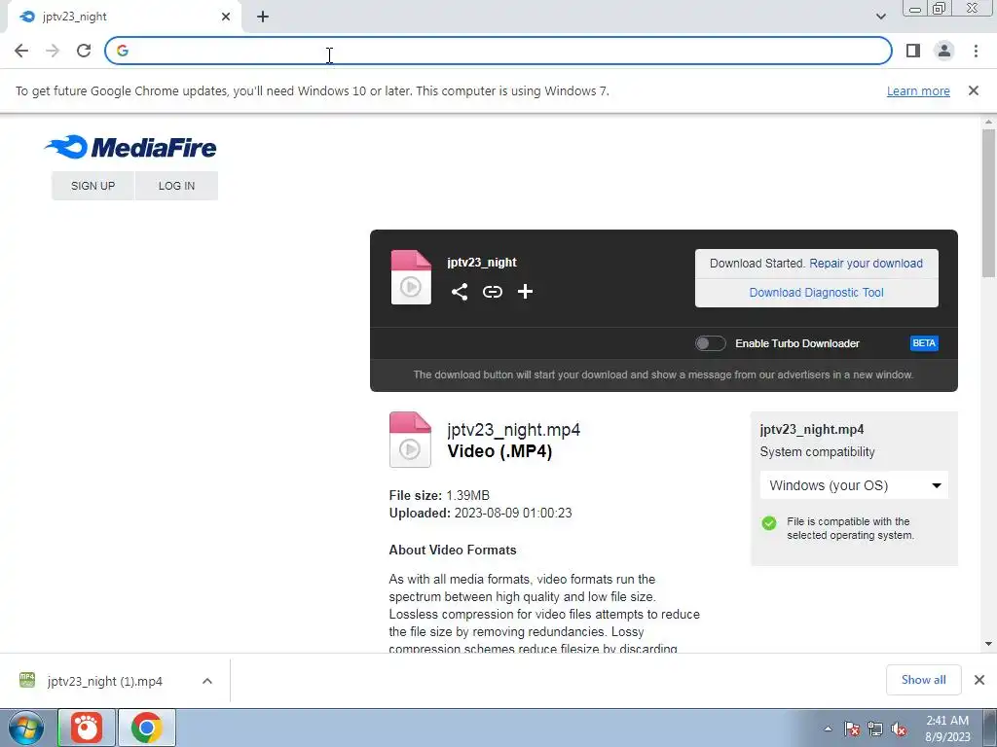Click the LOG IN button
This screenshot has width=997, height=747.
[176, 186]
